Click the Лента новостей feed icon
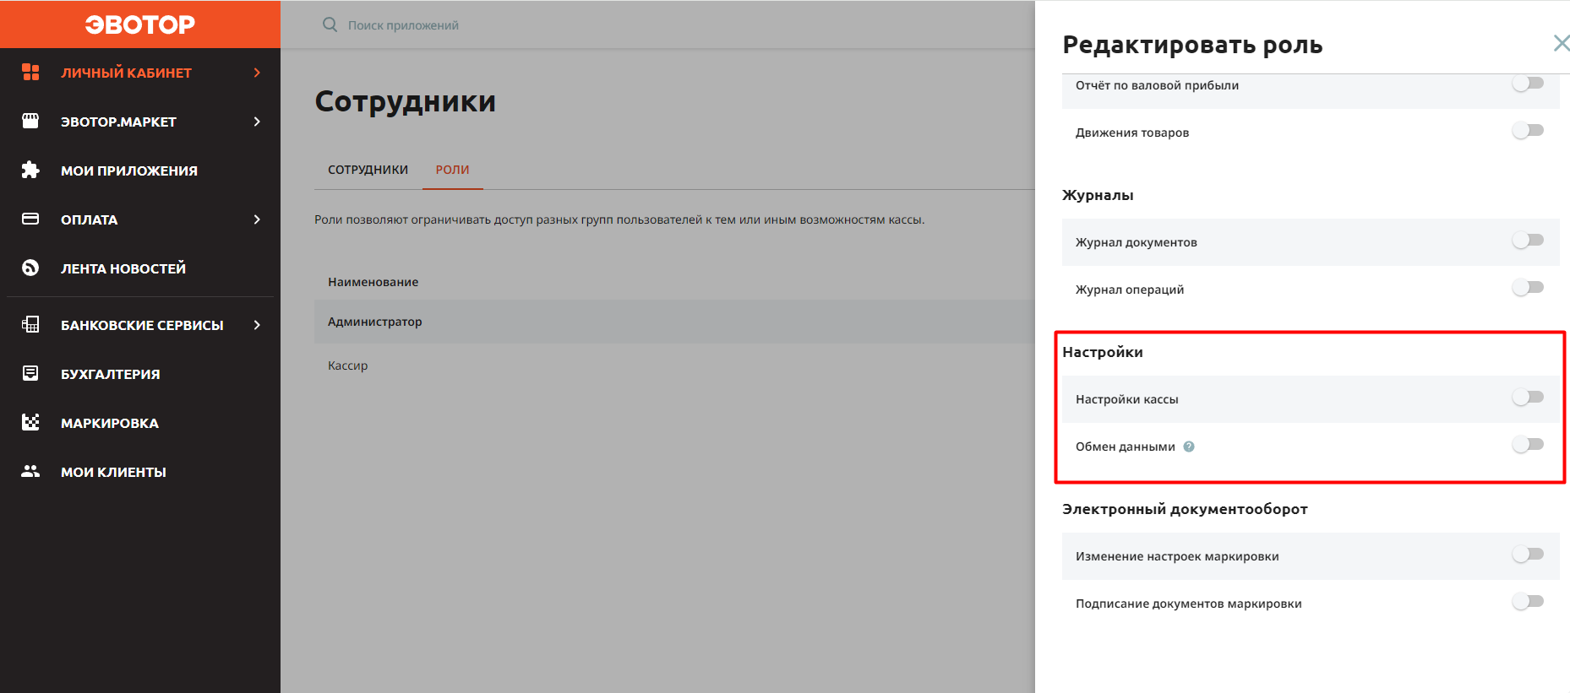 (30, 268)
